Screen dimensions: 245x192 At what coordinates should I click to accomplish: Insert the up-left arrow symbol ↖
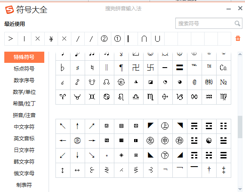63,126
